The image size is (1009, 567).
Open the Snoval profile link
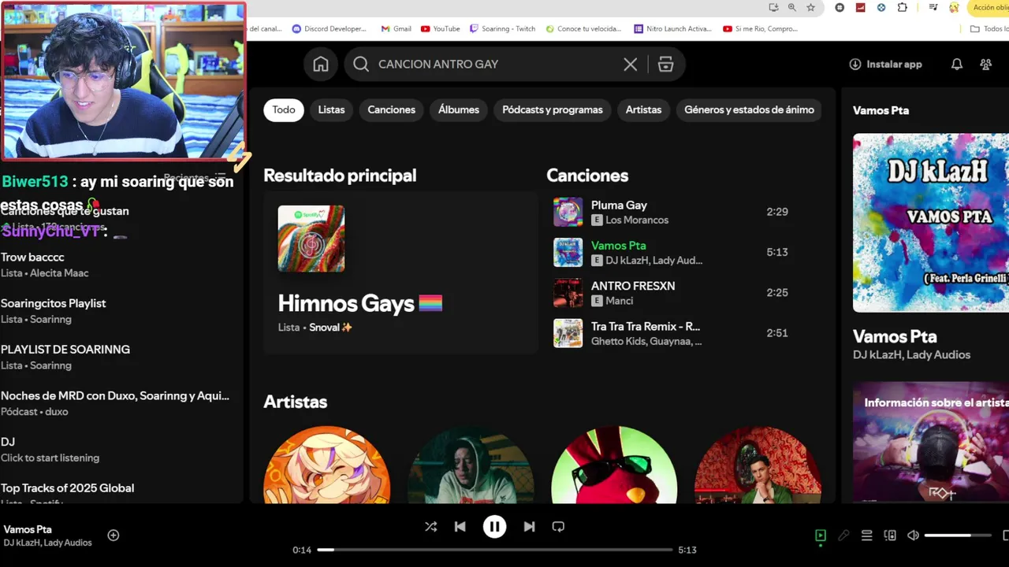point(331,327)
